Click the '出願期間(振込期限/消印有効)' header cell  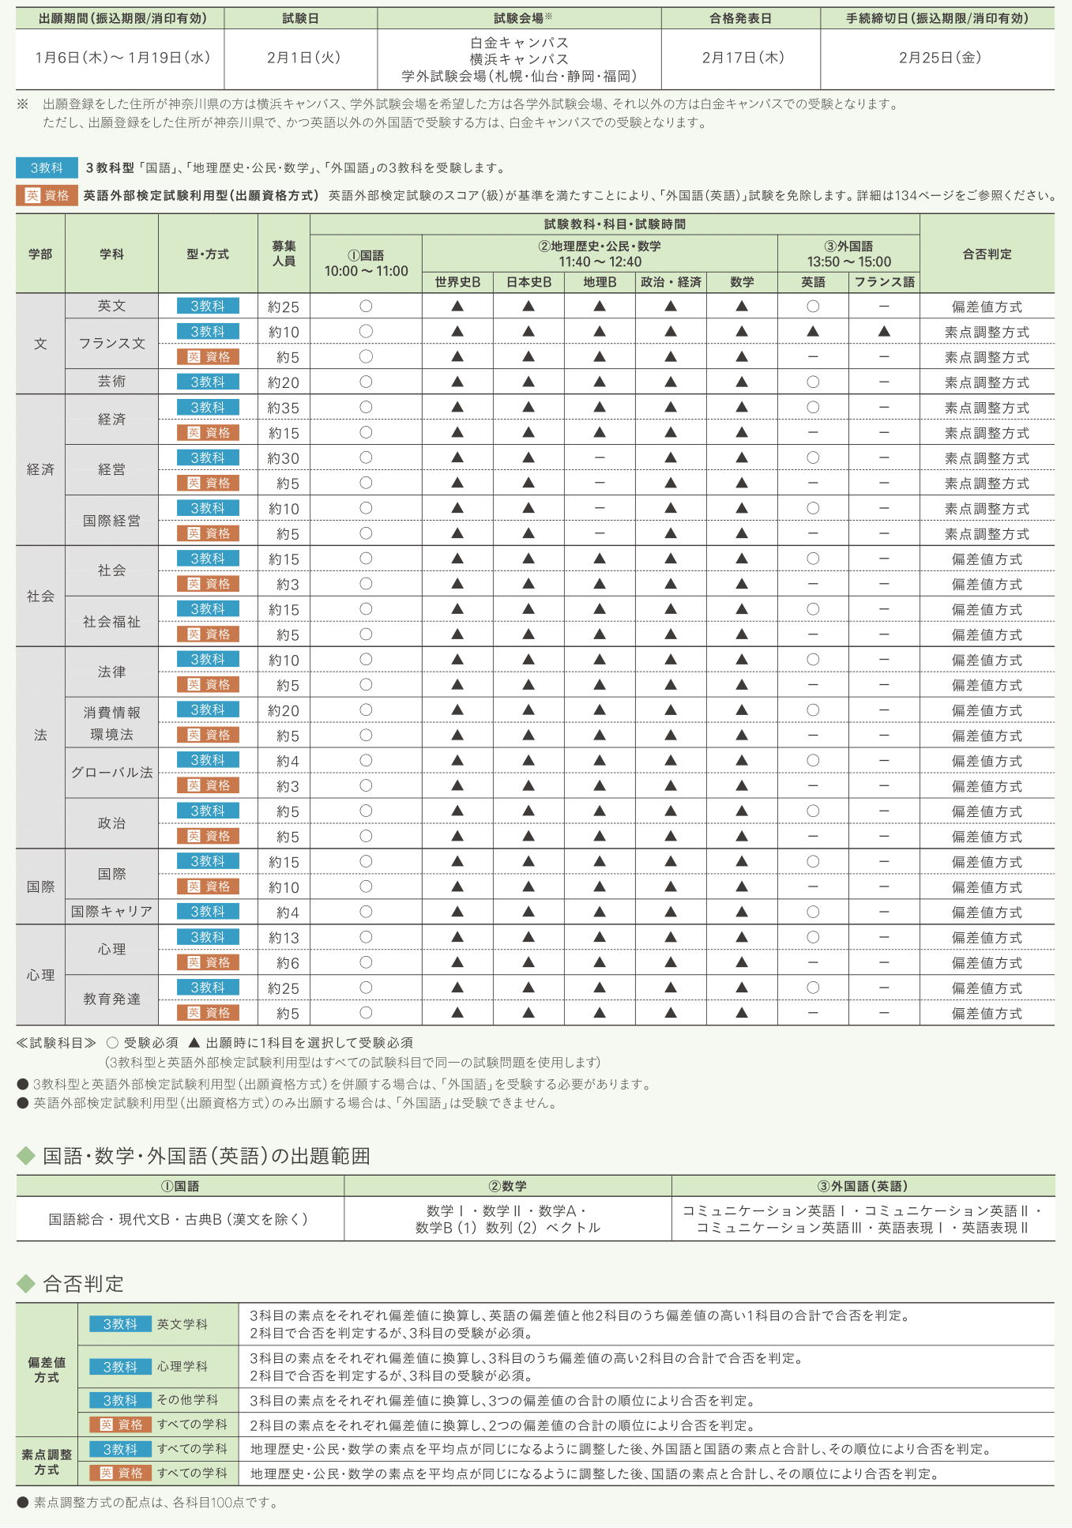[x=120, y=18]
